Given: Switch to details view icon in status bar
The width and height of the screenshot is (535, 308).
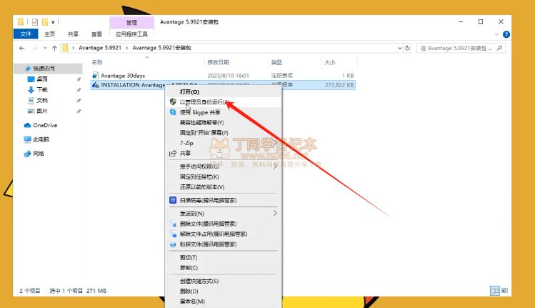Looking at the screenshot, I should tap(495, 291).
